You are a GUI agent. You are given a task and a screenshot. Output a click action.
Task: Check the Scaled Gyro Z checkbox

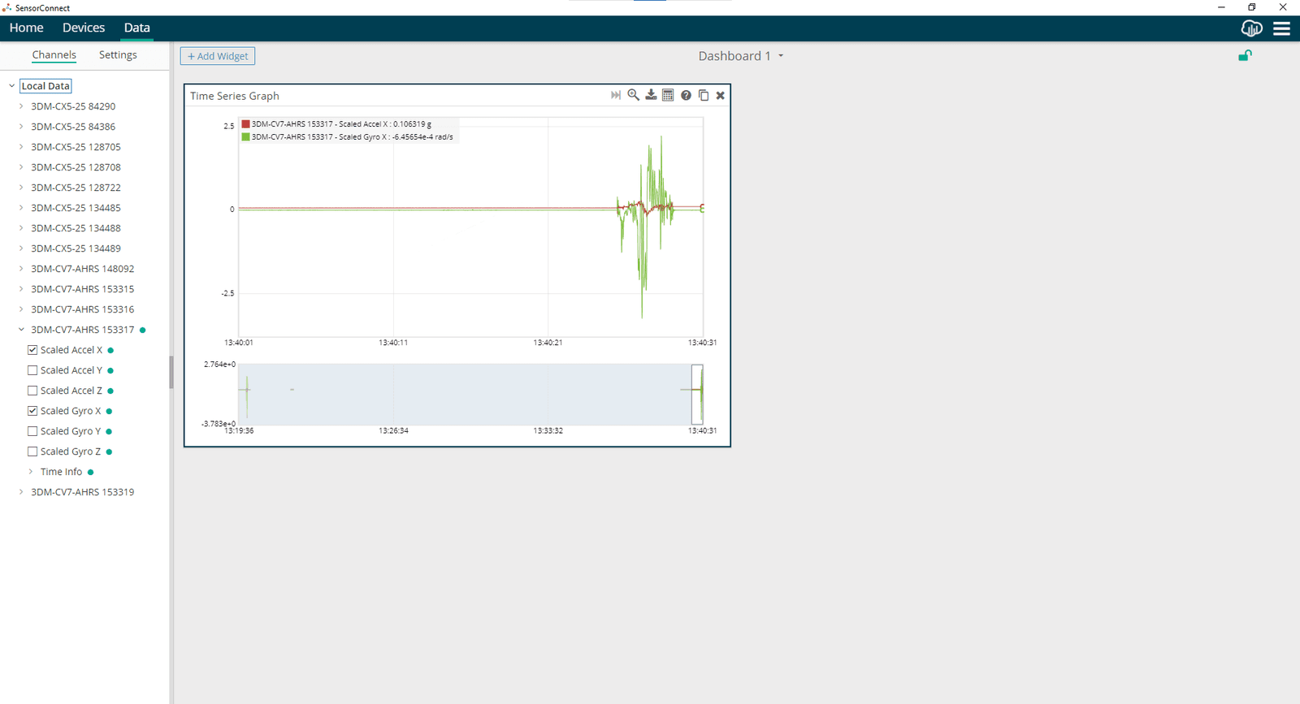click(x=32, y=451)
